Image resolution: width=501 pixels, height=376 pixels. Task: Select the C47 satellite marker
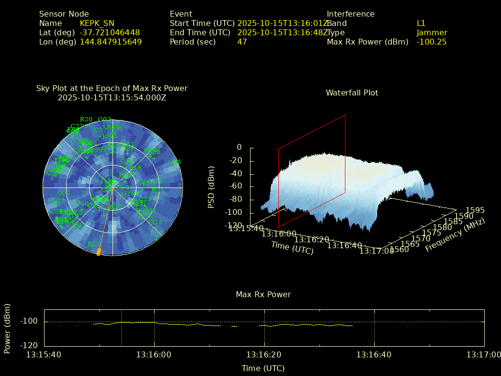point(55,201)
